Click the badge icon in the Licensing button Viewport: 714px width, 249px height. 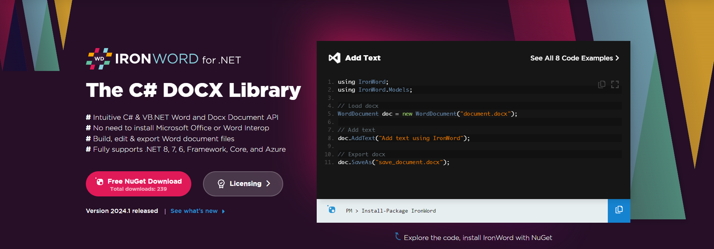point(221,184)
